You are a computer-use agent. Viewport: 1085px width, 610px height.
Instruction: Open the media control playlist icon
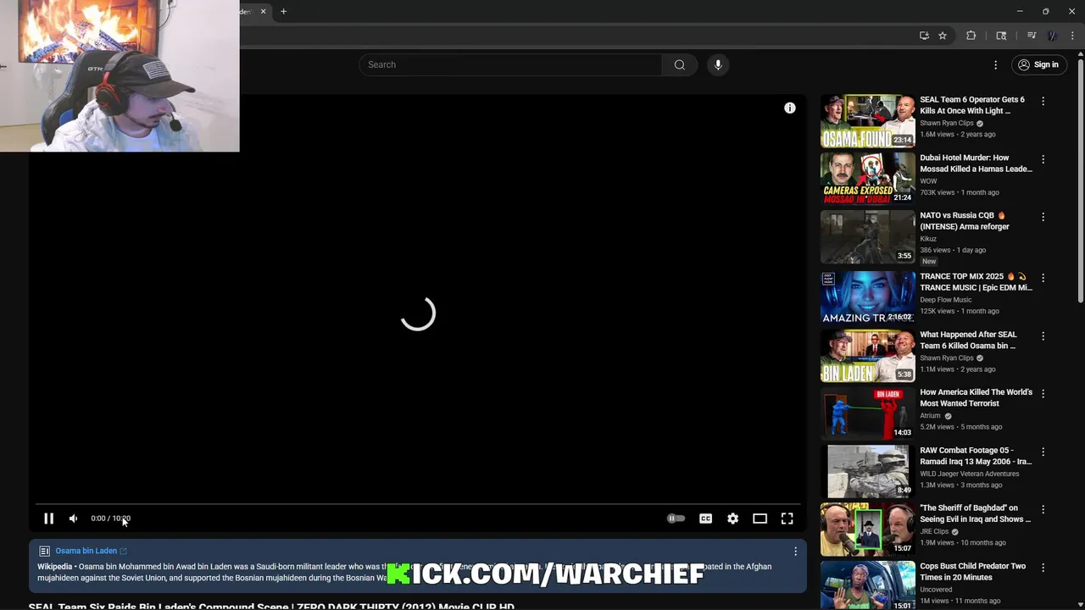pos(1032,36)
